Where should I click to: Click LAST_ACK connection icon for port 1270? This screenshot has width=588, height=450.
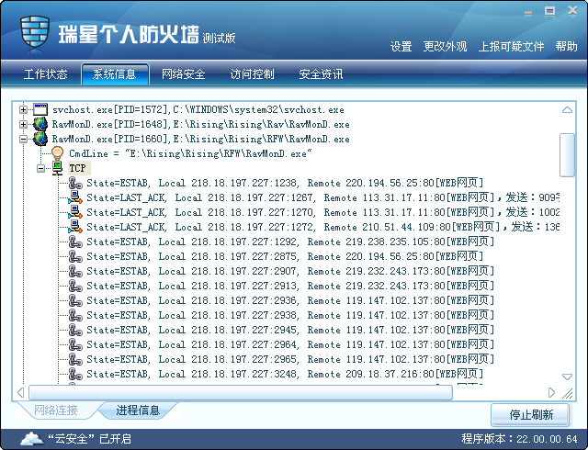point(75,212)
